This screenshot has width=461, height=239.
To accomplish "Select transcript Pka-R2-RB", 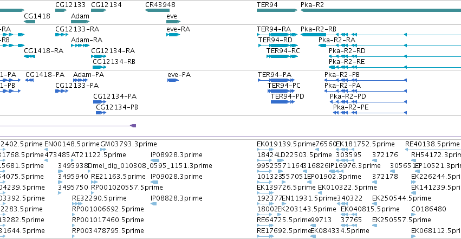I will tap(381, 35).
